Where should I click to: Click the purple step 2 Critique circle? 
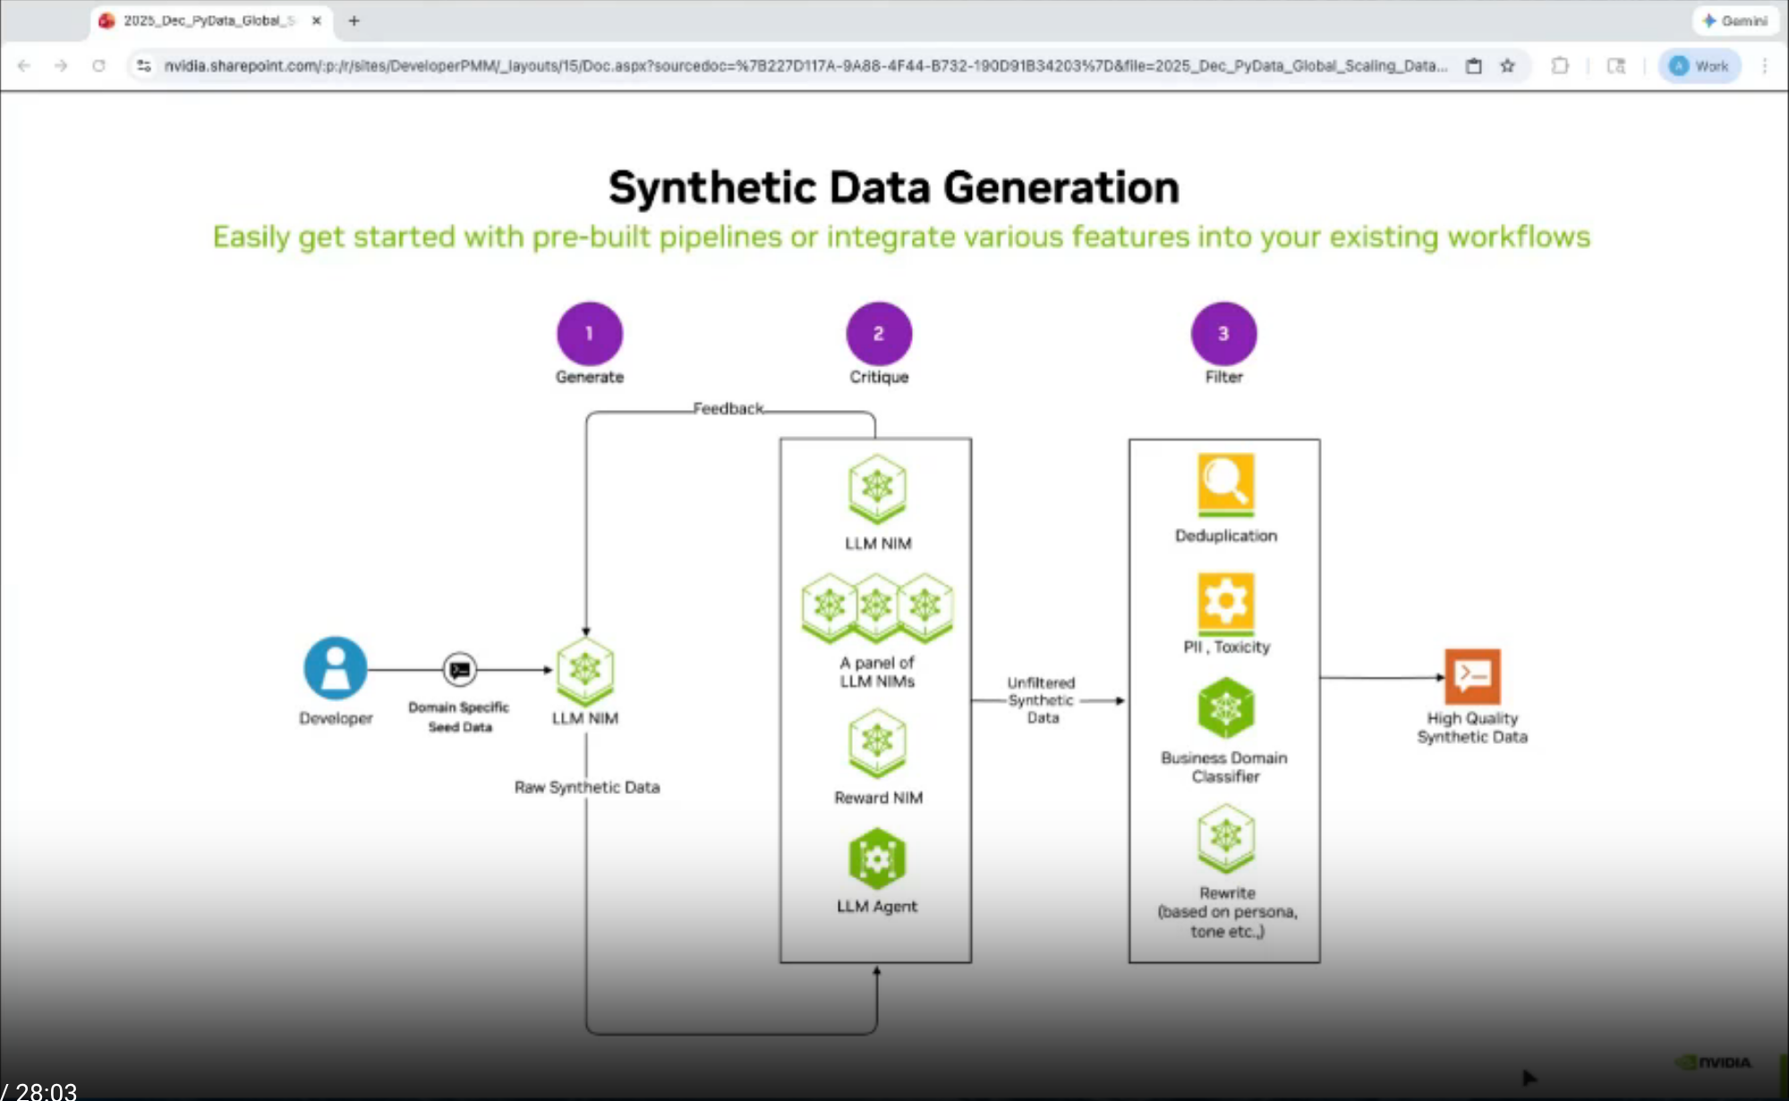pyautogui.click(x=879, y=333)
